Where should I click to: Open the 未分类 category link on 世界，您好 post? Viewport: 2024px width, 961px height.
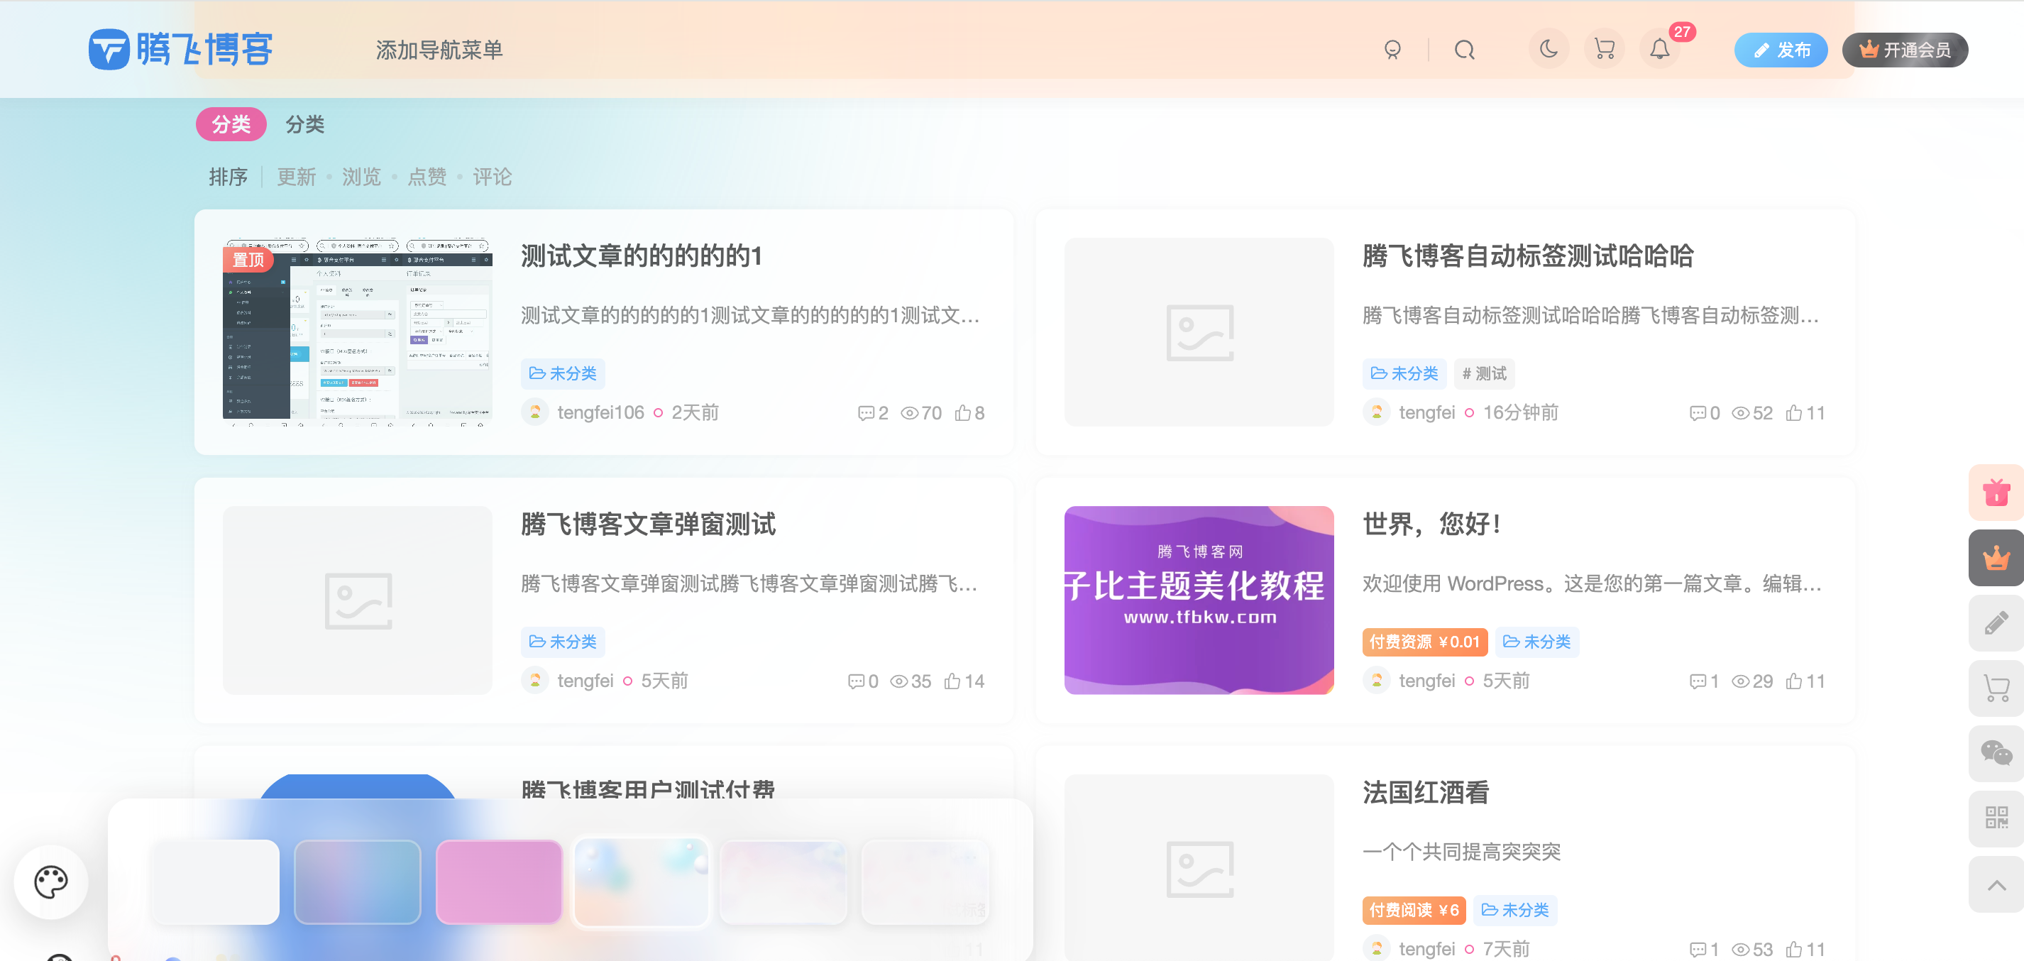(1537, 642)
